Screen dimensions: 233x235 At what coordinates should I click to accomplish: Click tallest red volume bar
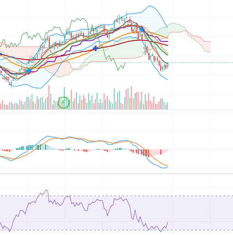coord(49,97)
